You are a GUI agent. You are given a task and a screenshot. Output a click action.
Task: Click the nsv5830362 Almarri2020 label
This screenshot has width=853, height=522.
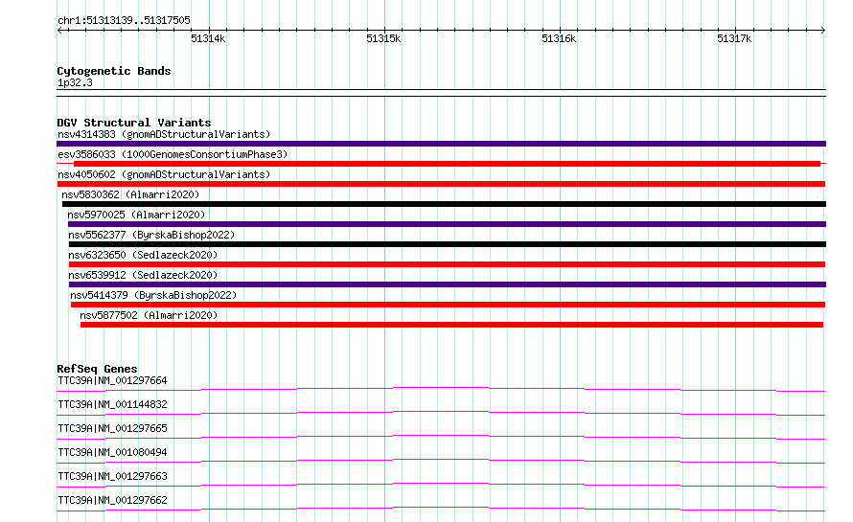tap(130, 194)
